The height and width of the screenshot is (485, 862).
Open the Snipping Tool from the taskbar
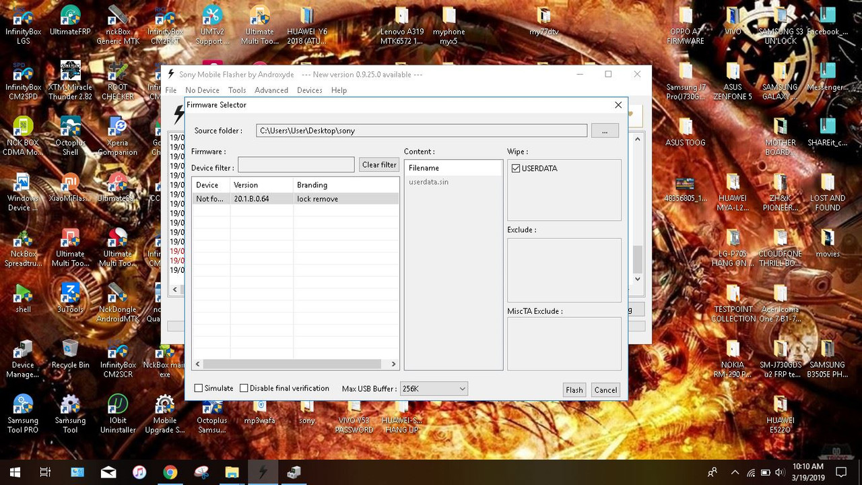point(201,472)
